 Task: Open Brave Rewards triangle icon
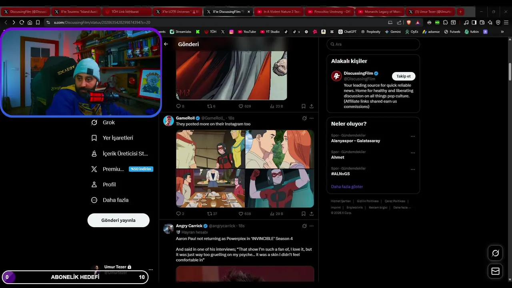pos(418,22)
